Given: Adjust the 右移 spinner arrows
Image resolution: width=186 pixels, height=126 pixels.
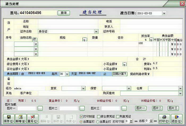Looking at the screenshot, I should (151, 121).
